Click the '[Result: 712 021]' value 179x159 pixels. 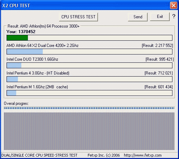click(x=159, y=73)
